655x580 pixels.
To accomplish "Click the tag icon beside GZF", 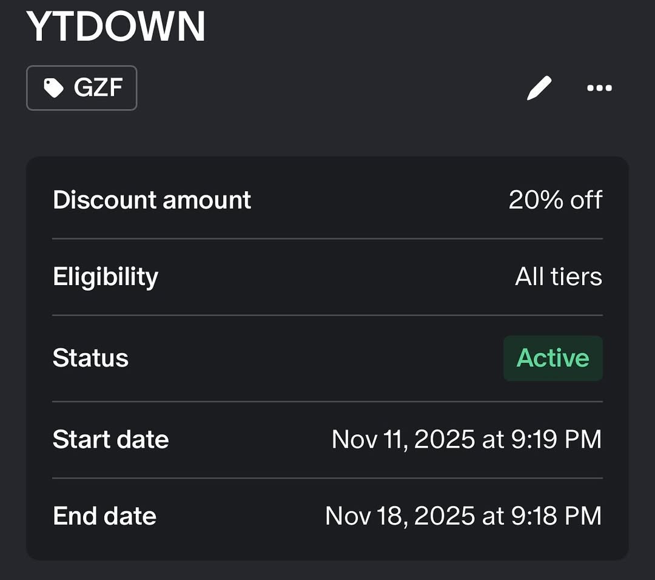I will tap(53, 89).
